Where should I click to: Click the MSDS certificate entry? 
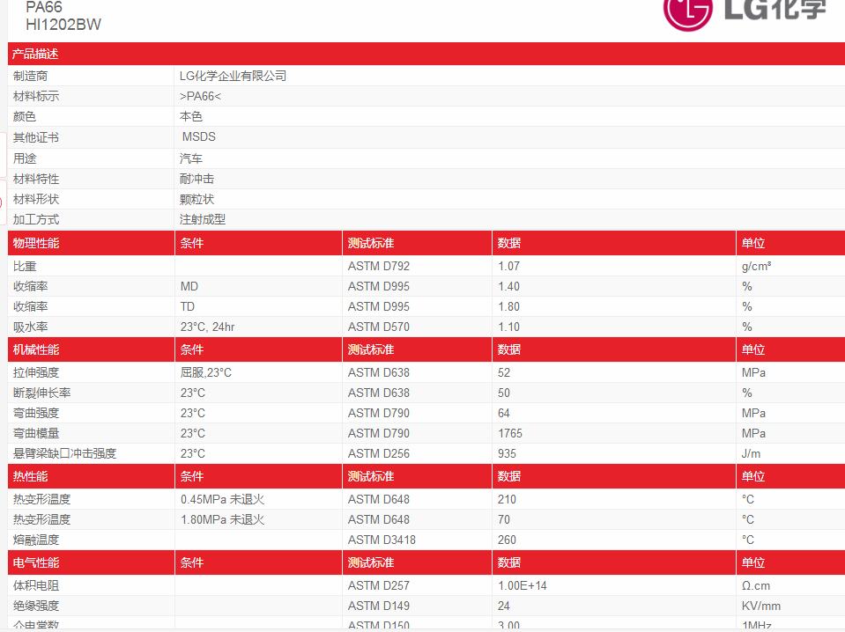199,136
